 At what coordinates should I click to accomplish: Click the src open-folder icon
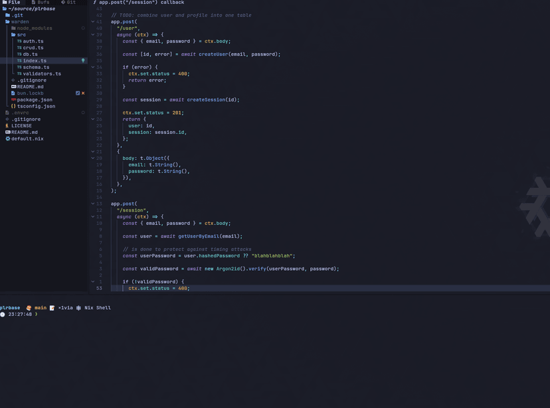13,34
